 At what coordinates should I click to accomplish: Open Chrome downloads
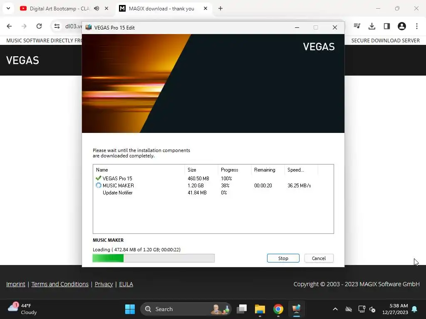372,26
